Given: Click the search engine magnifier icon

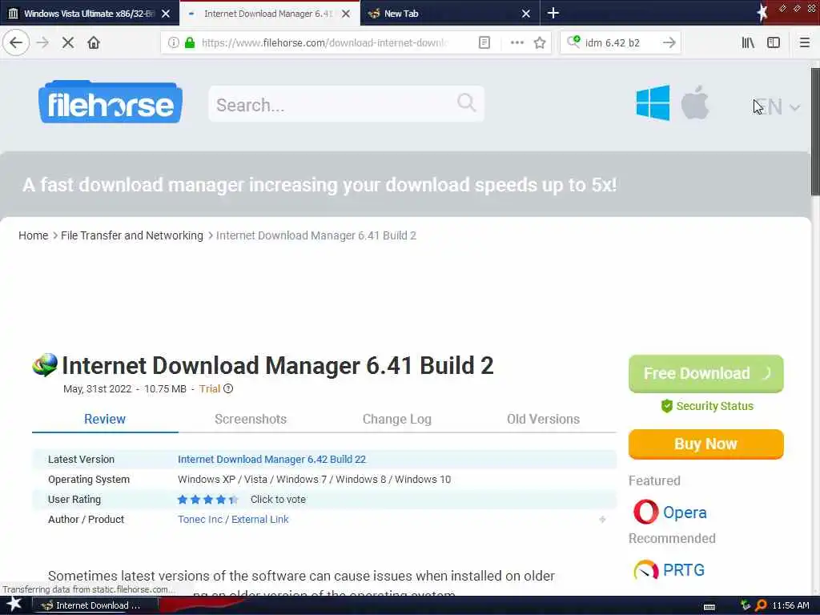Looking at the screenshot, I should 573,42.
